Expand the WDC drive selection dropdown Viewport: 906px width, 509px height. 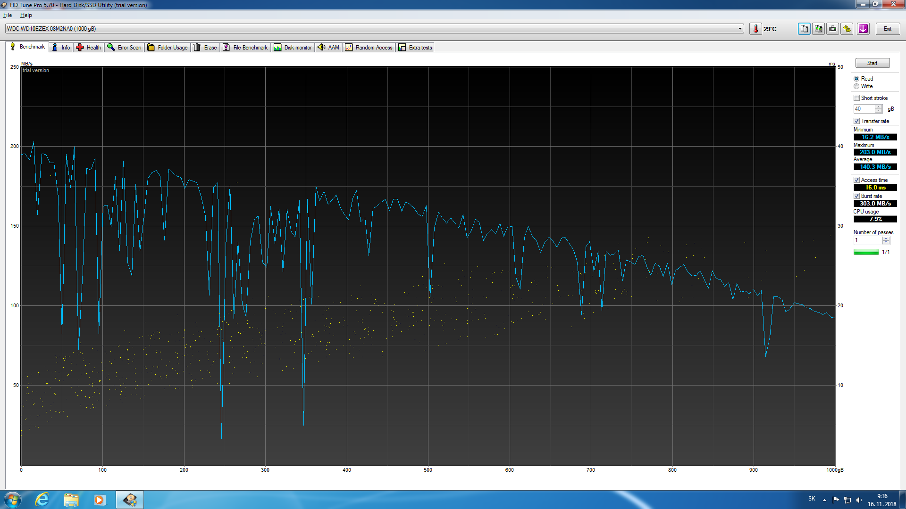(740, 29)
